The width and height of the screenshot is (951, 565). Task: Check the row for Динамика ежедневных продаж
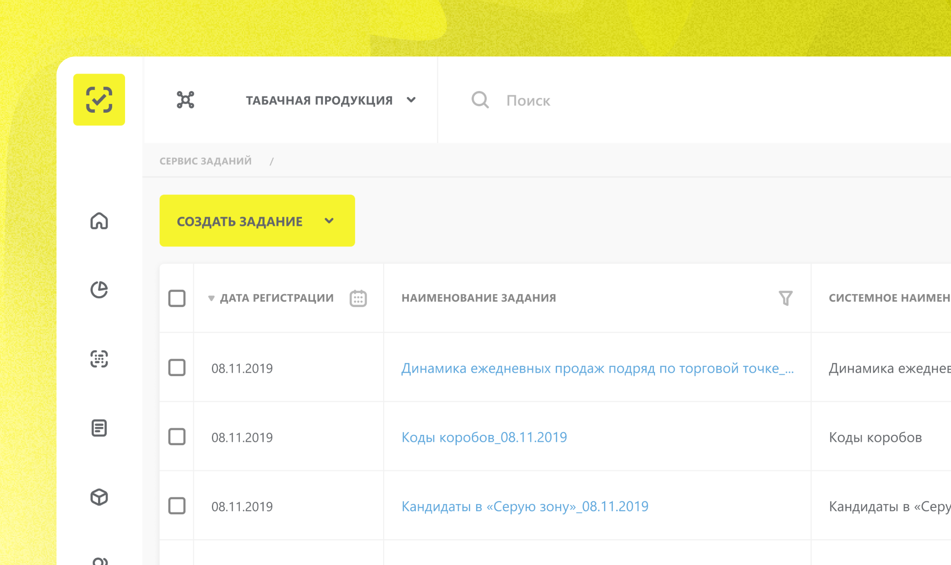(x=177, y=368)
